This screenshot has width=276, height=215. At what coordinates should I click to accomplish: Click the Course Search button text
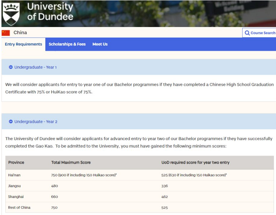pos(263,33)
